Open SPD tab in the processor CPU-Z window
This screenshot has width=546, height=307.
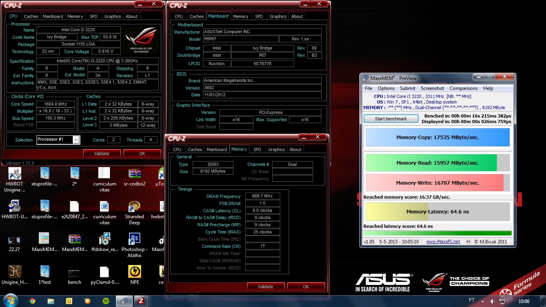click(x=93, y=16)
